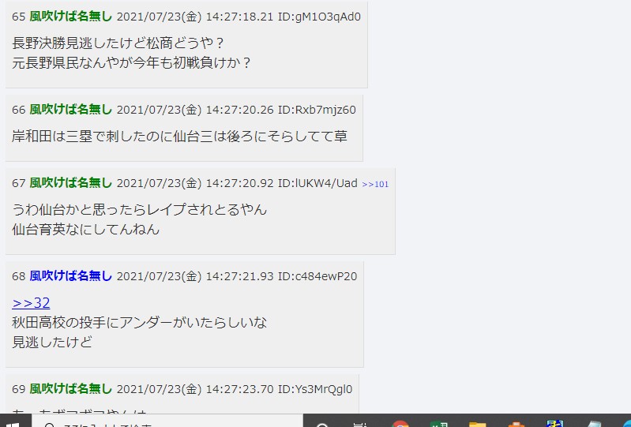Open Cortana from the taskbar circle icon

pyautogui.click(x=323, y=424)
